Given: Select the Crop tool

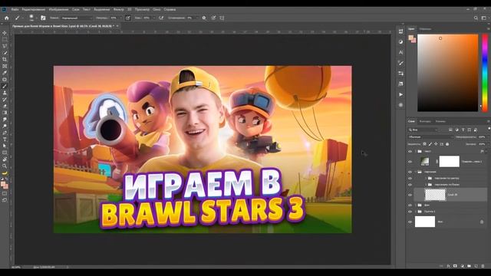Looking at the screenshot, I should [x=5, y=60].
